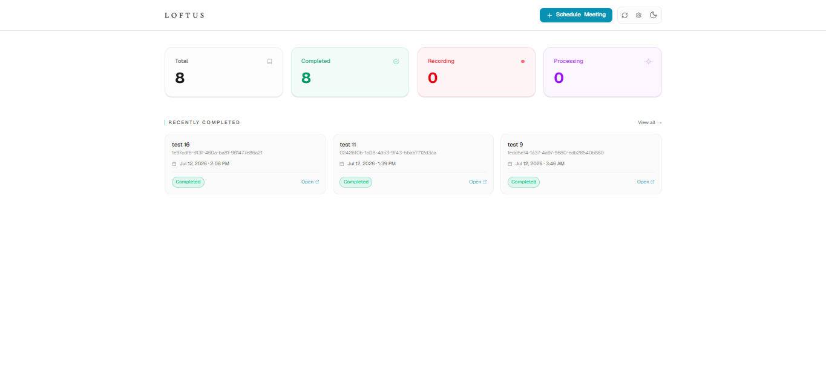Click the book icon in the Total card
The width and height of the screenshot is (826, 385).
pos(270,61)
